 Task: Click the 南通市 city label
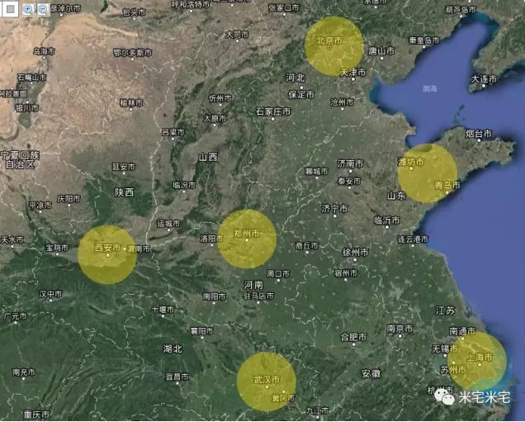click(462, 331)
